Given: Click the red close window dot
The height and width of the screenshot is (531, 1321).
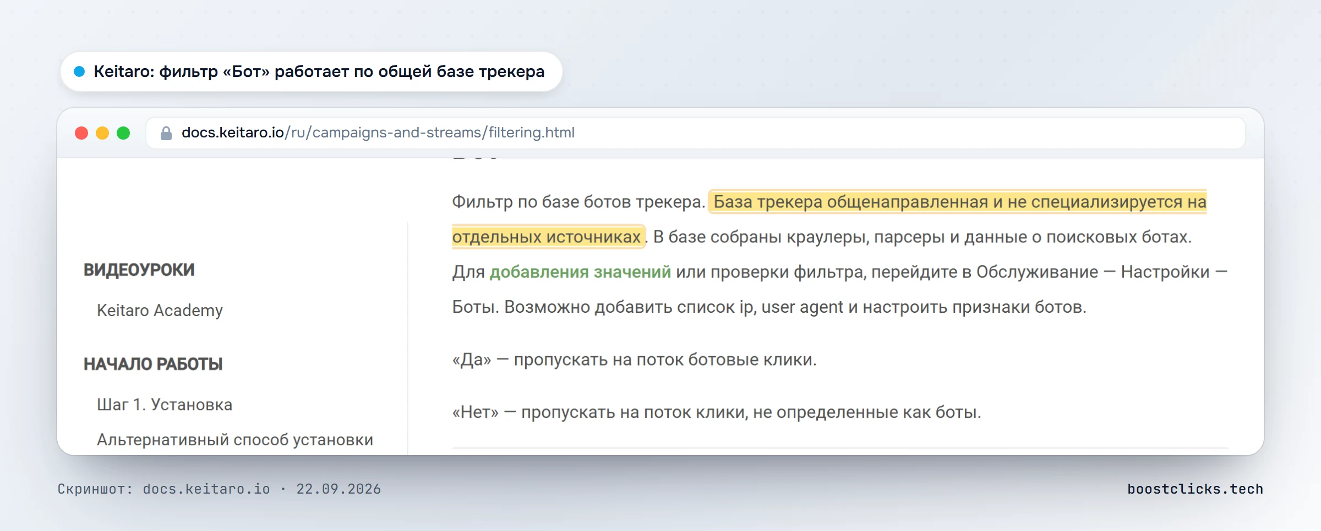Looking at the screenshot, I should pyautogui.click(x=81, y=133).
